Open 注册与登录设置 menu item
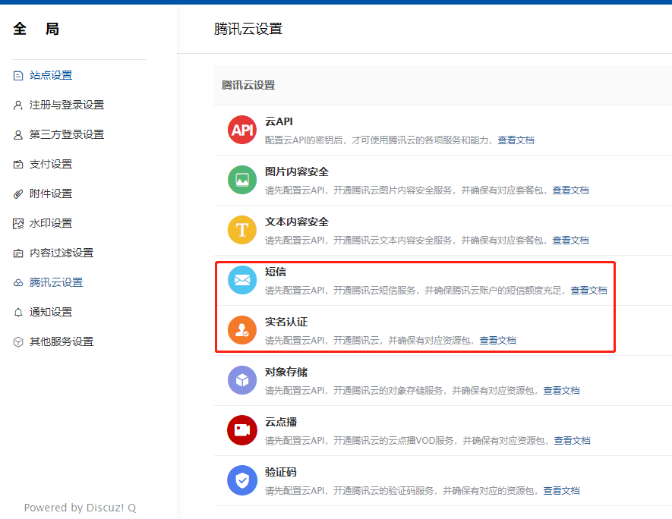The width and height of the screenshot is (672, 519). pos(66,105)
